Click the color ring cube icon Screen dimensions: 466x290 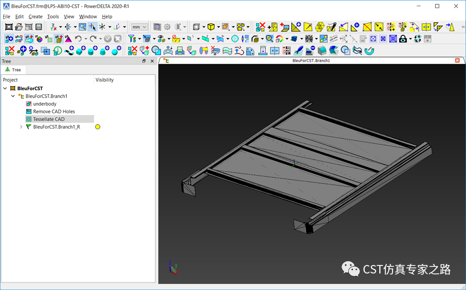[x=279, y=39]
